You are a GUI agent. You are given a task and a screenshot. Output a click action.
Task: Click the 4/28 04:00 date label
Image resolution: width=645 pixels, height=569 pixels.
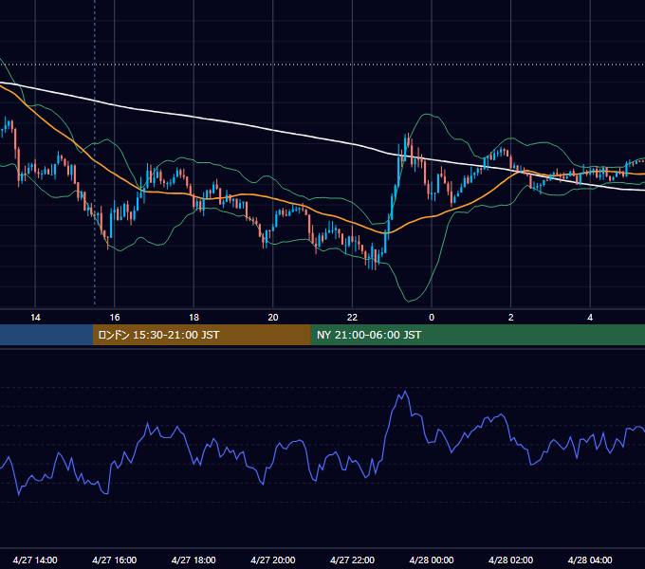590,560
